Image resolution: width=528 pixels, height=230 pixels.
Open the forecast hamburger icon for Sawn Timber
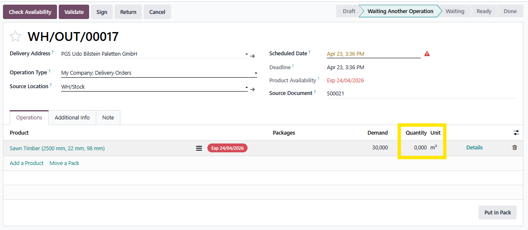coord(199,148)
